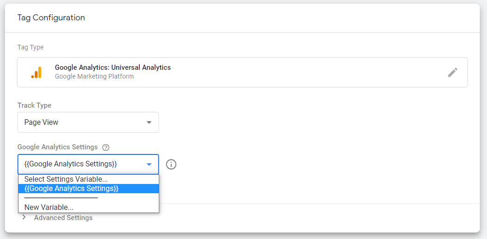Viewport: 487px width, 239px height.
Task: Click the blue arrow in Google Analytics Settings dropdown
Action: 149,164
